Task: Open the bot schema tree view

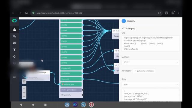Action: pos(14,29)
